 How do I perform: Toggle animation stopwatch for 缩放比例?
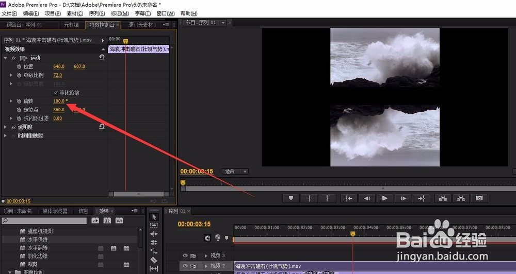pyautogui.click(x=19, y=75)
